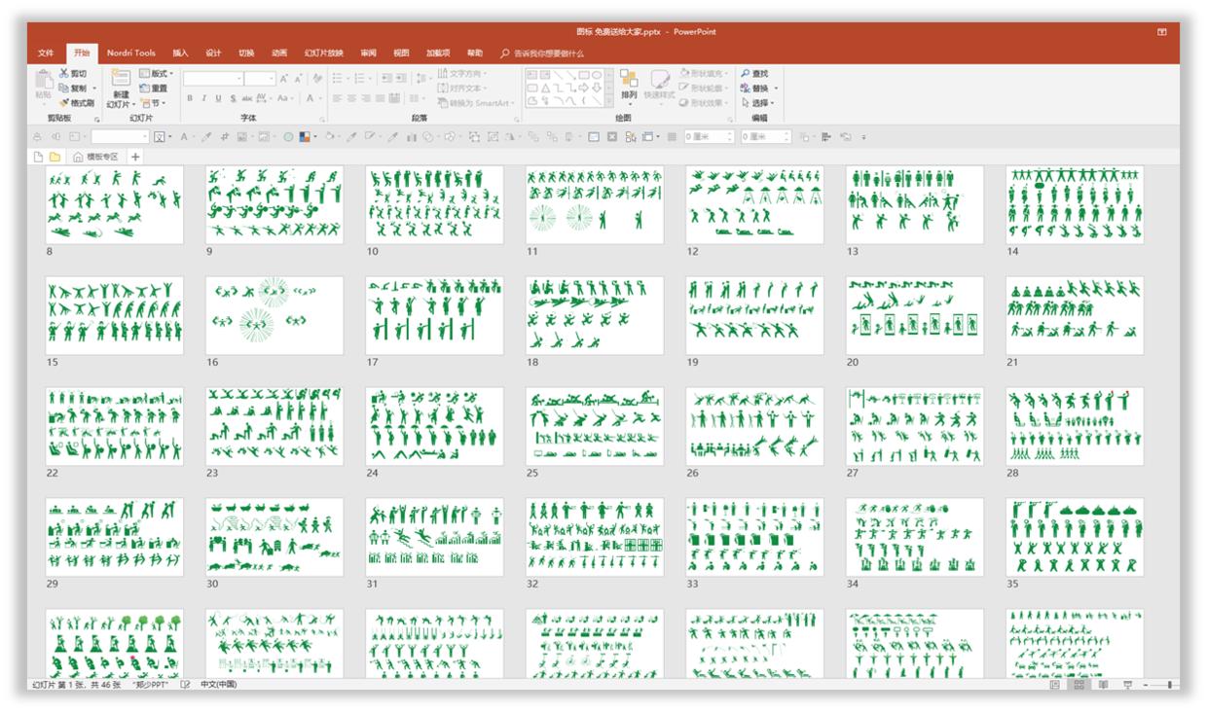
Task: Click Reading view icon in status bar
Action: pyautogui.click(x=1102, y=685)
